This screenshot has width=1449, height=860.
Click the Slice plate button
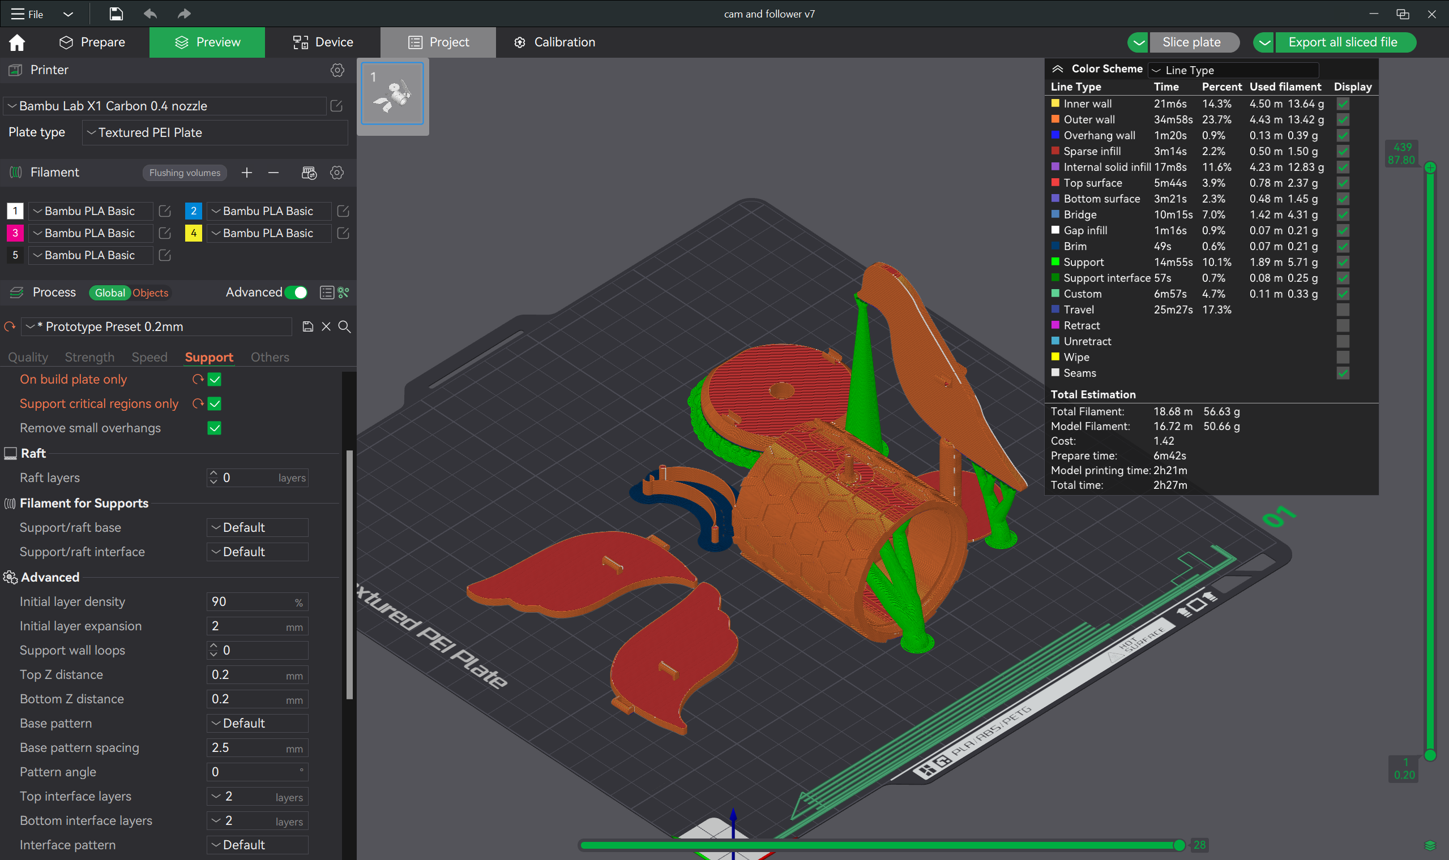pos(1194,42)
